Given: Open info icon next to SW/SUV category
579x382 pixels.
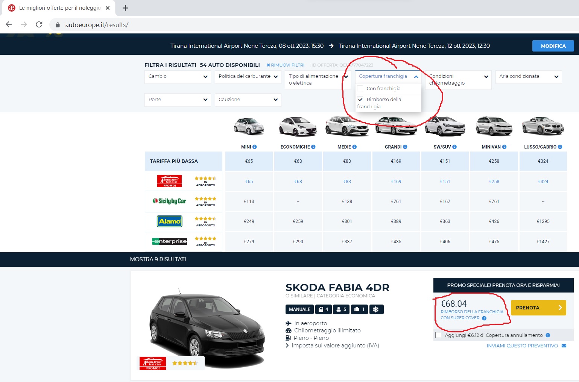Looking at the screenshot, I should tap(454, 147).
